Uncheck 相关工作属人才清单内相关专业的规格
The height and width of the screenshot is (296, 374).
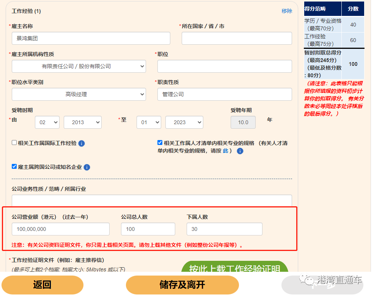(x=160, y=143)
